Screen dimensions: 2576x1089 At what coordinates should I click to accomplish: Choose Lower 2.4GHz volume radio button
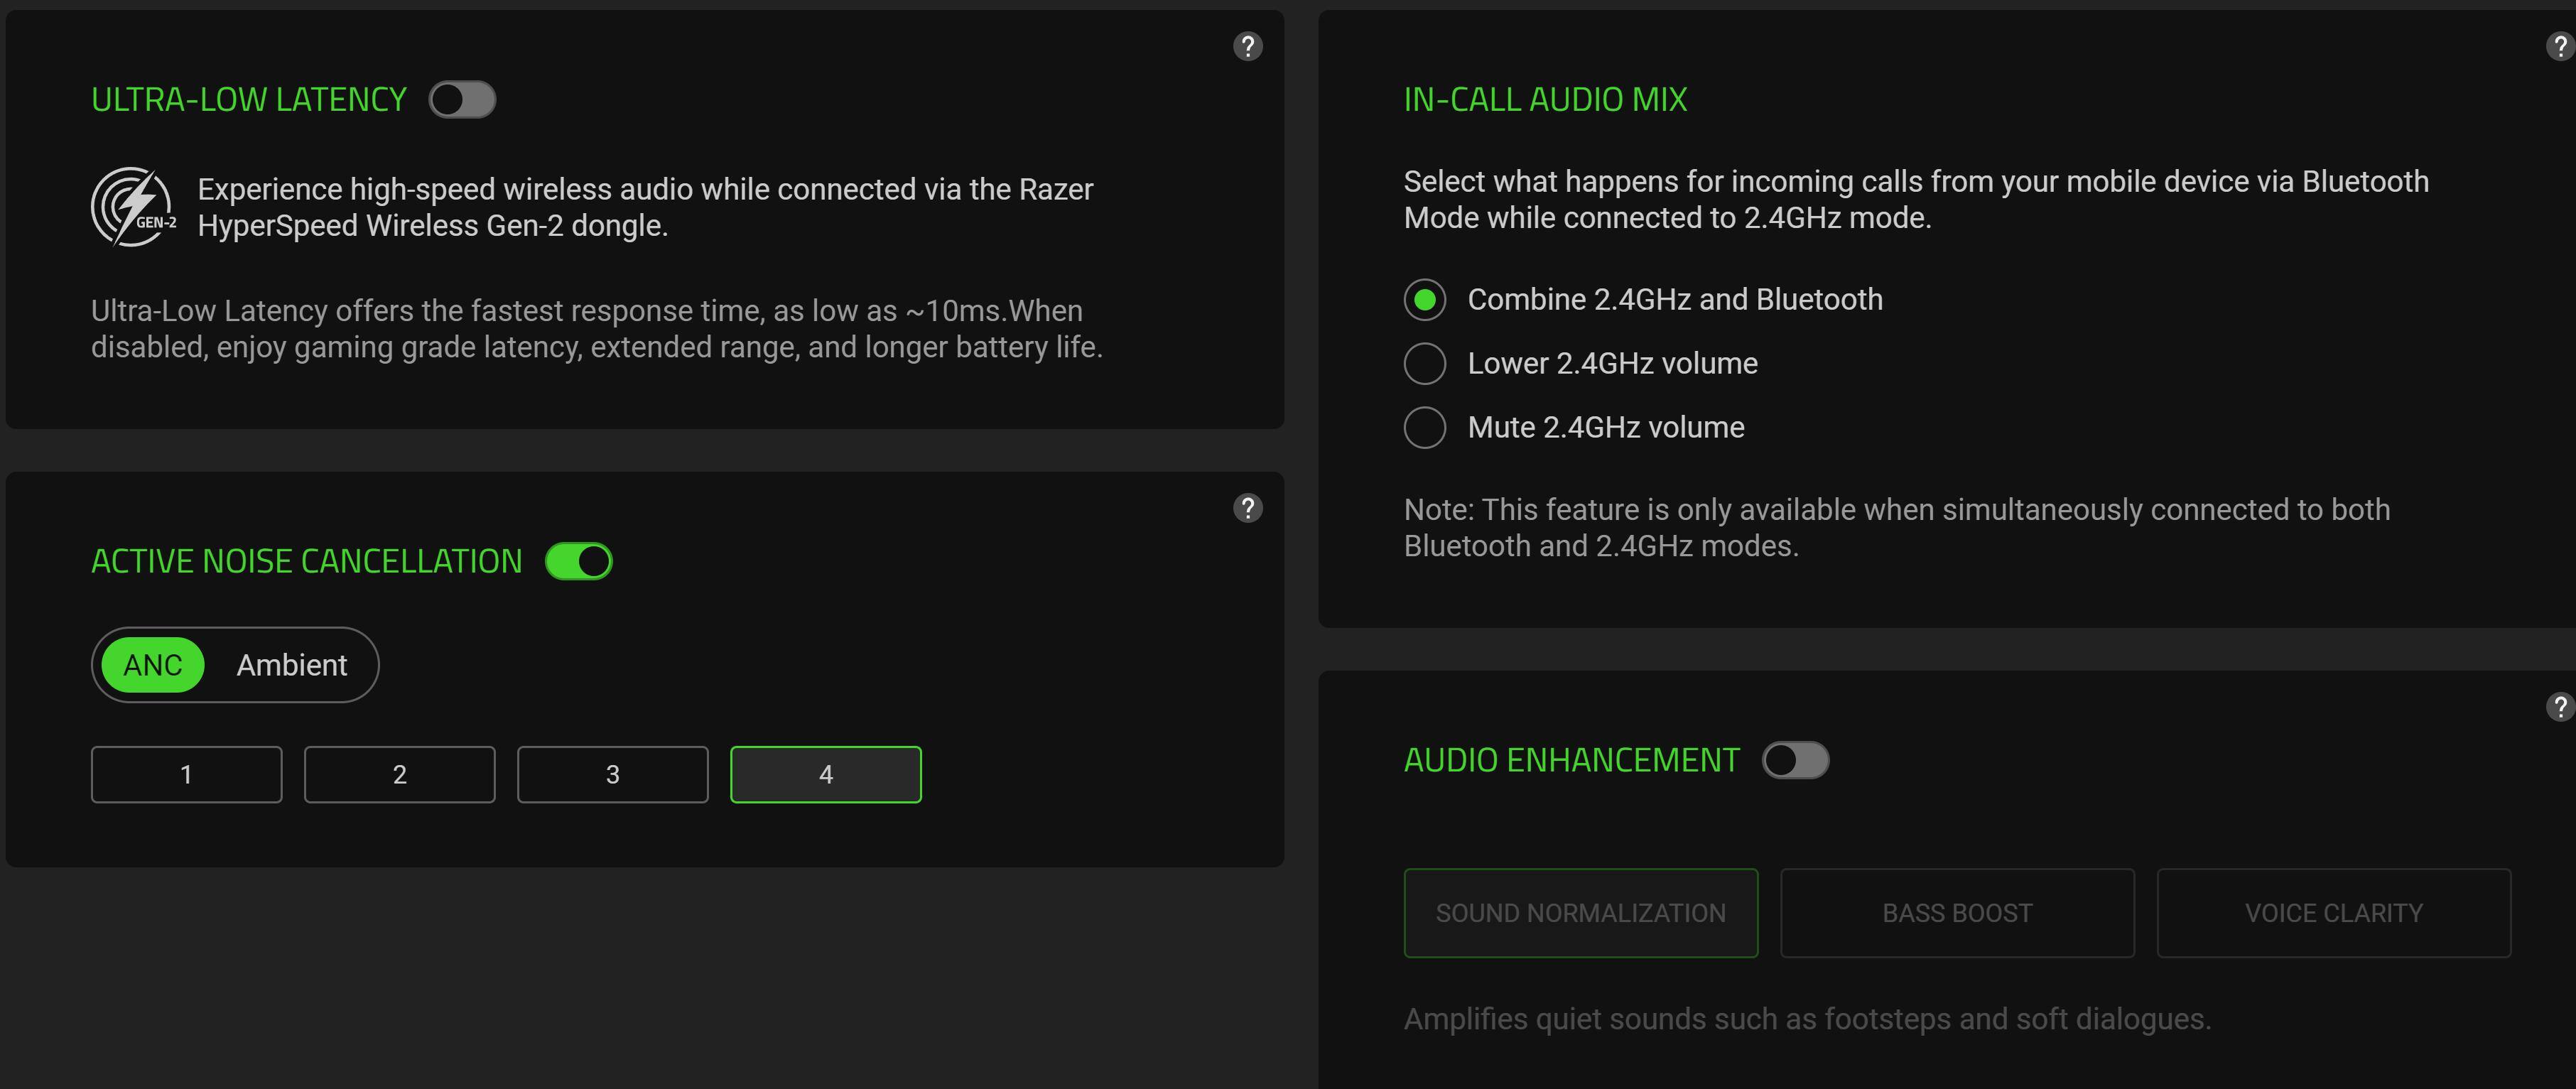point(1425,364)
